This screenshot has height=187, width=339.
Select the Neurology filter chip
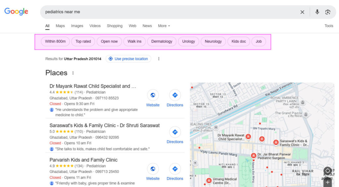point(213,41)
